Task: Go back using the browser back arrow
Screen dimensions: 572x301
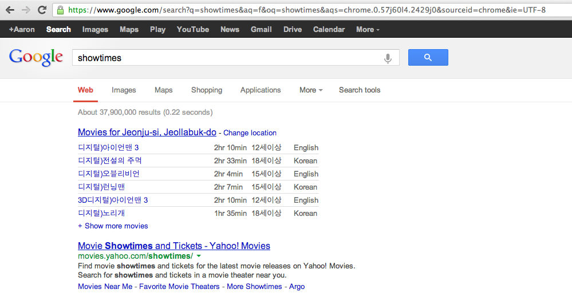Action: click(10, 10)
